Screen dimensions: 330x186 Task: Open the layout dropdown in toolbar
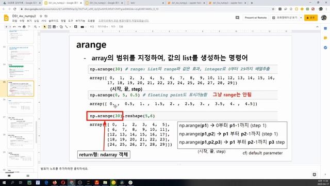[103, 27]
